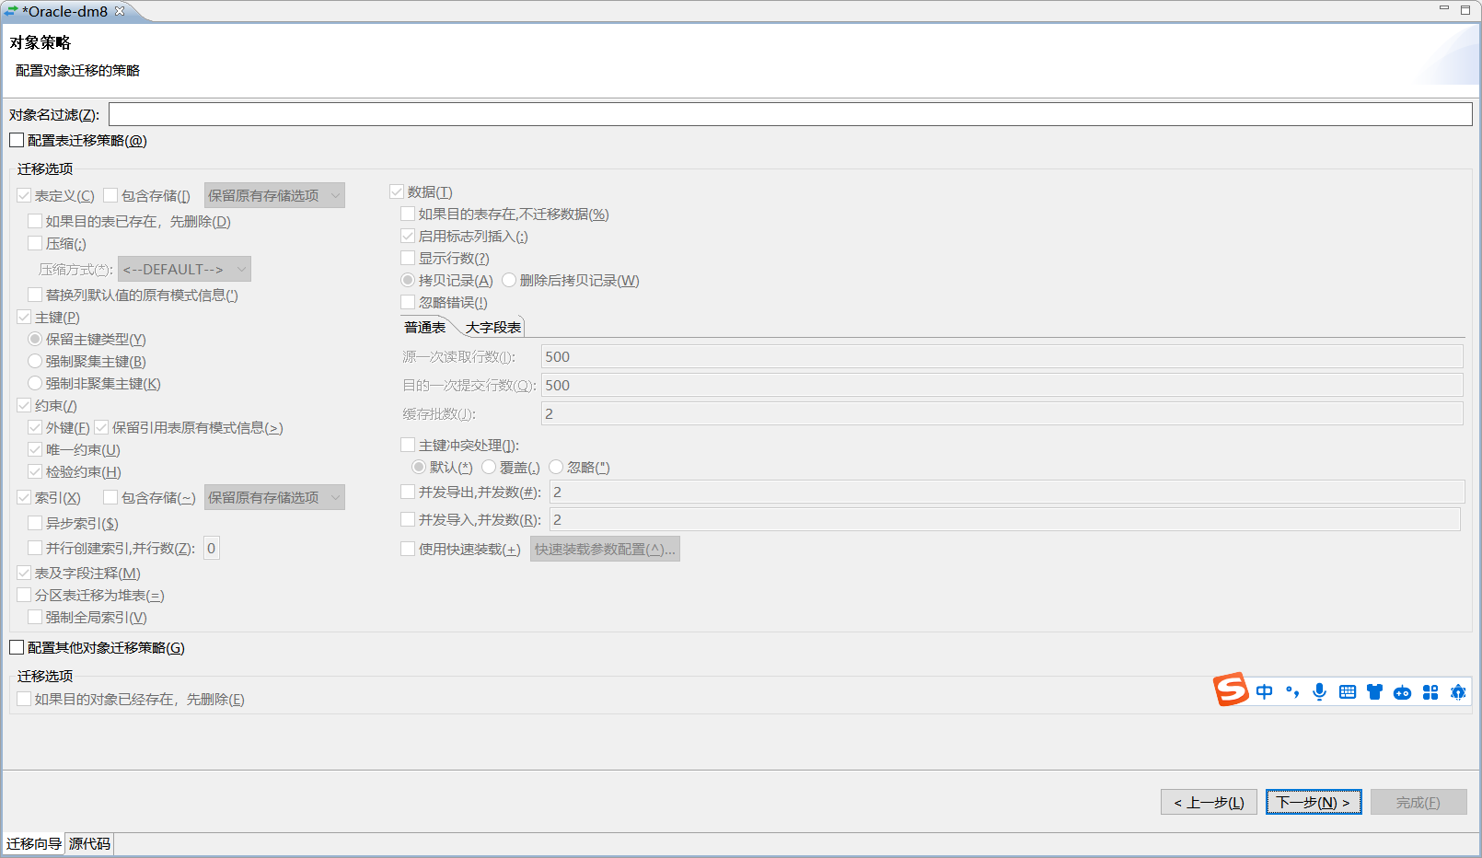Switch to 大字段表 tab
This screenshot has height=858, width=1482.
492,327
